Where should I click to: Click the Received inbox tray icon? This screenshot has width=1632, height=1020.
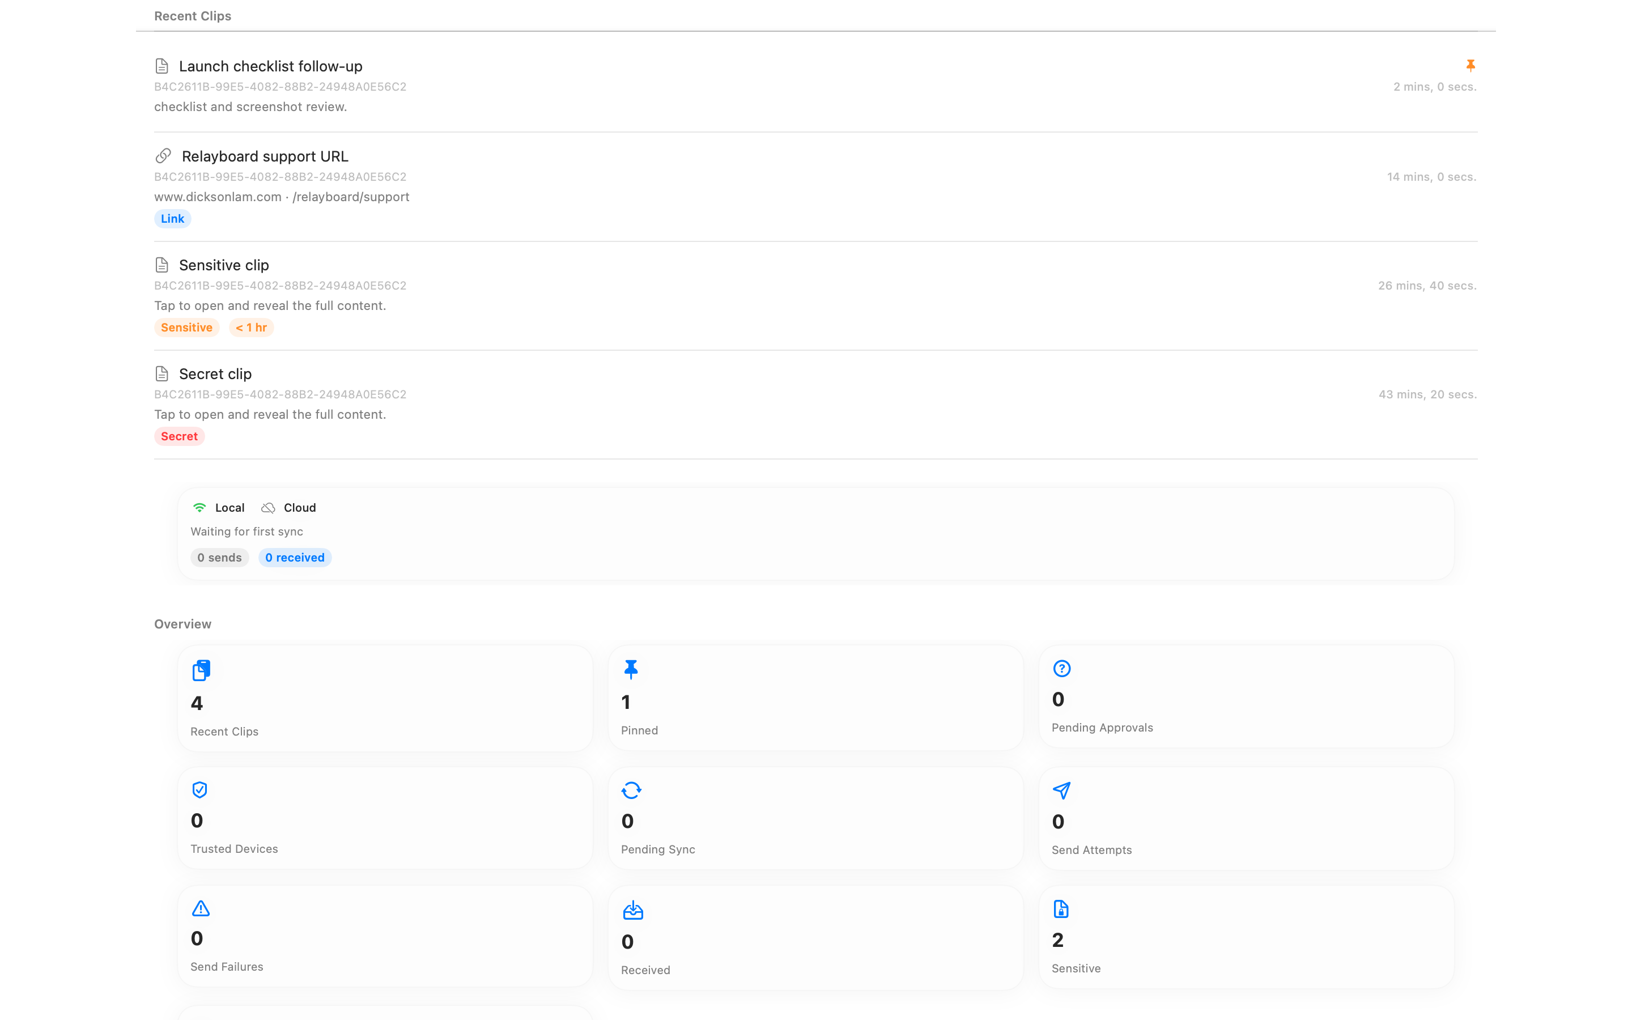pos(632,910)
